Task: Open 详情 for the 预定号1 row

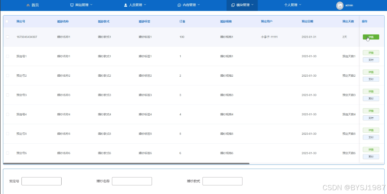Action: click(x=371, y=53)
